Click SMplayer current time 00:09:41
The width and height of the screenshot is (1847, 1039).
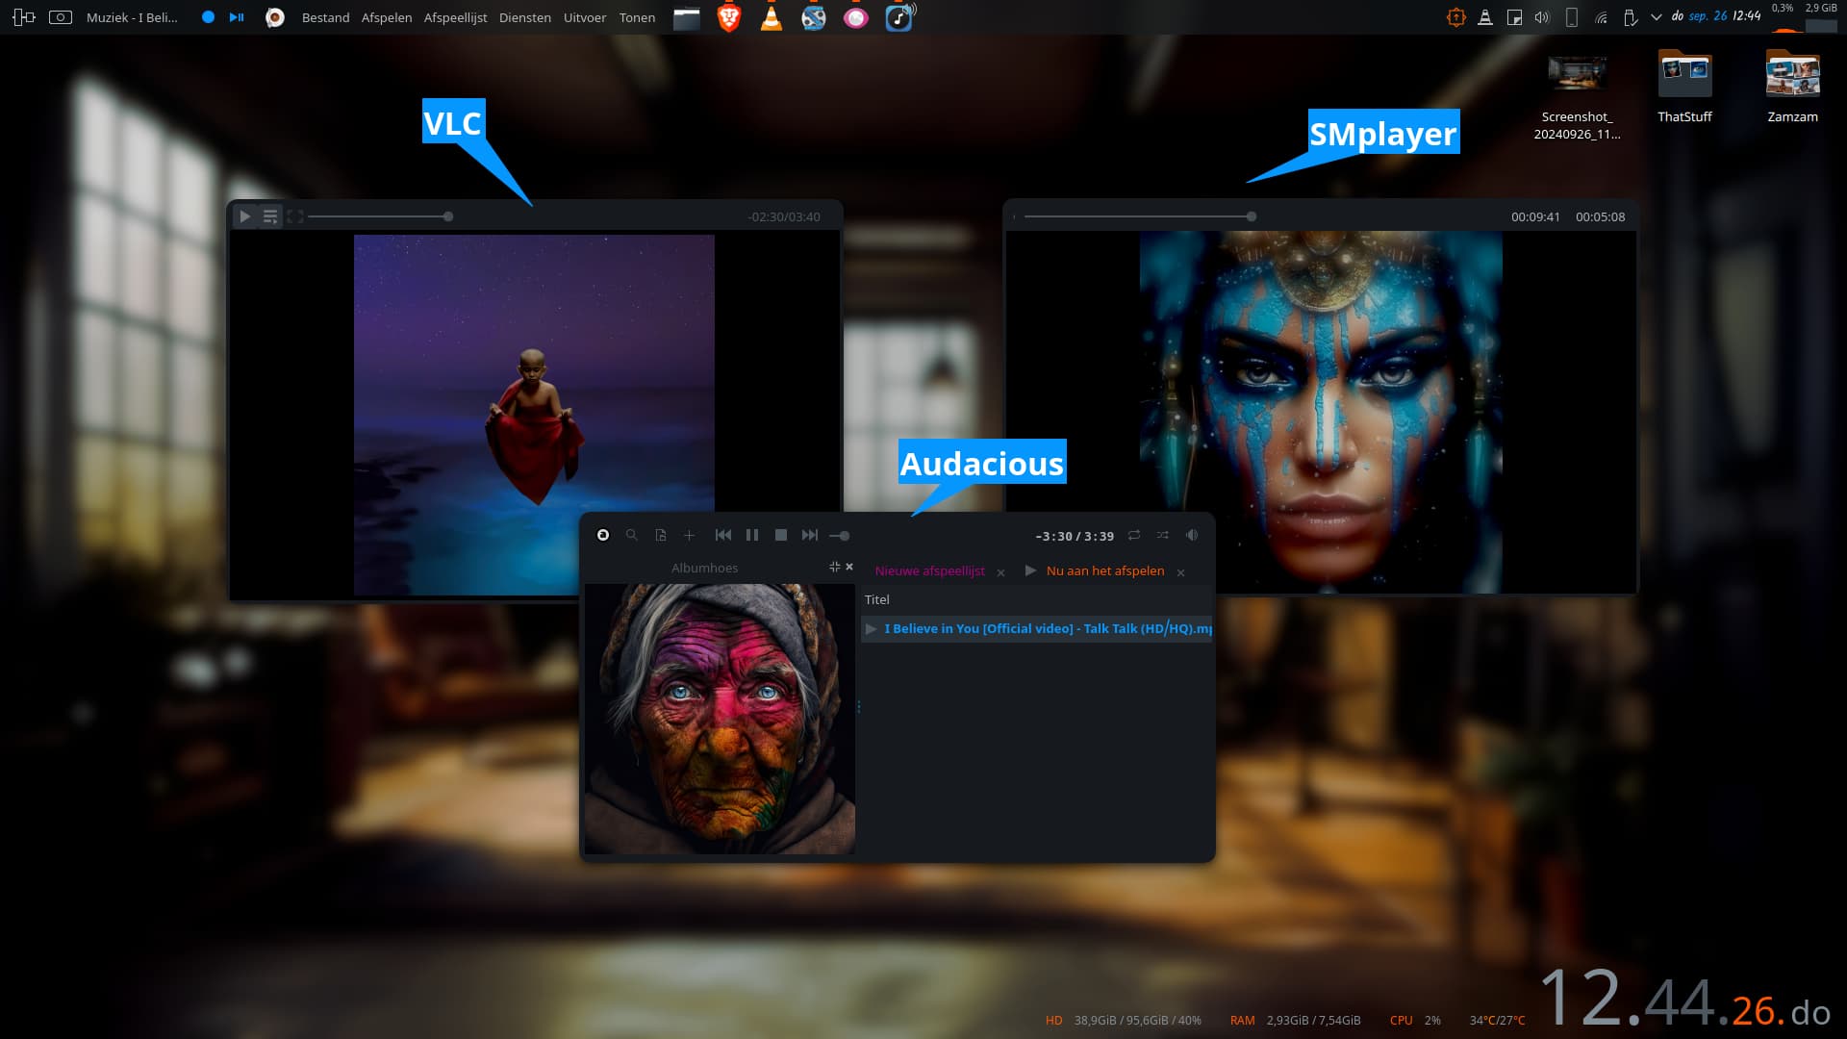pos(1535,216)
